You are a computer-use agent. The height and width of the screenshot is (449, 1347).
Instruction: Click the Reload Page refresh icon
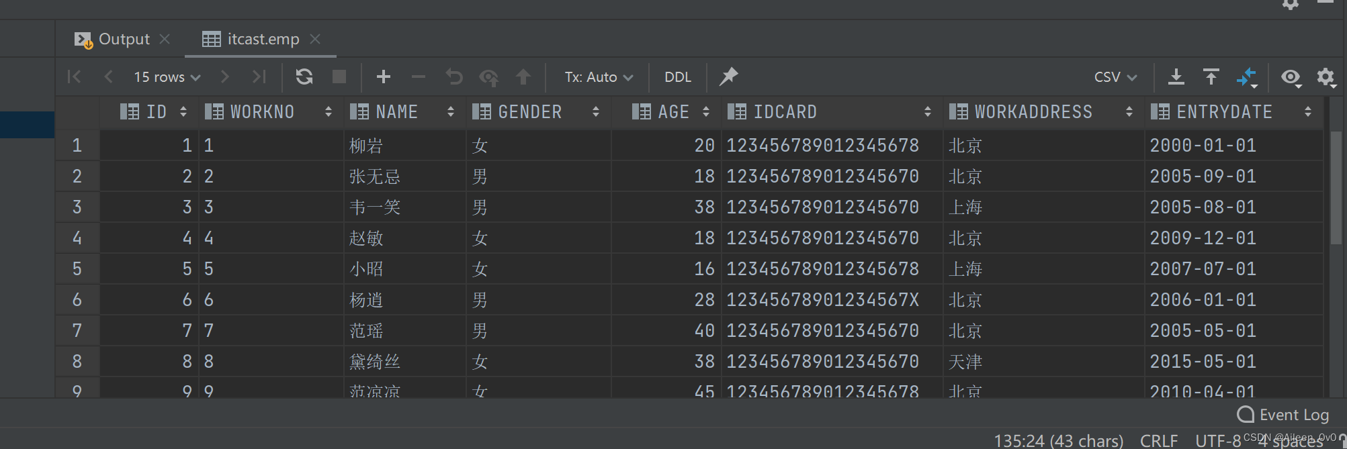tap(304, 77)
